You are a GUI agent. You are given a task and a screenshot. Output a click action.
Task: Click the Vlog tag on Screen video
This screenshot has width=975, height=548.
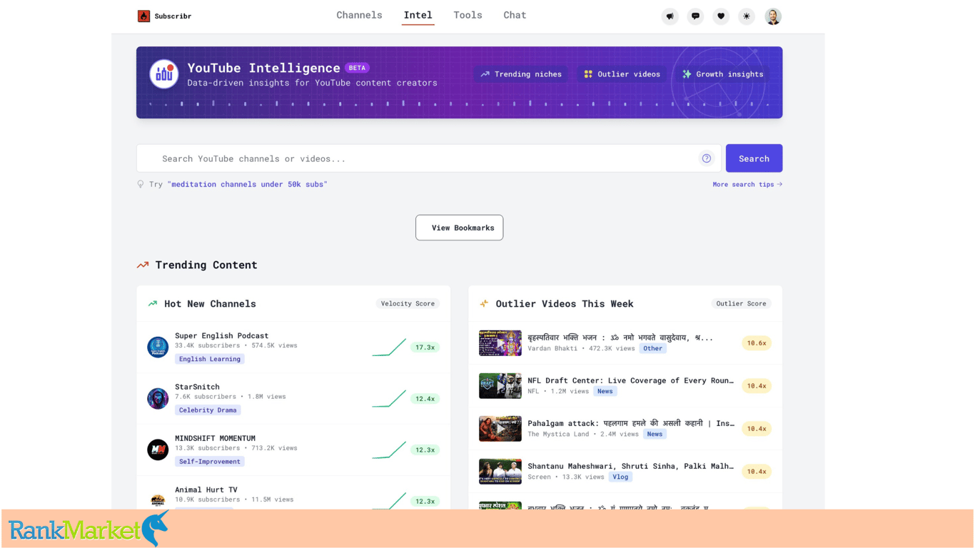pos(620,477)
